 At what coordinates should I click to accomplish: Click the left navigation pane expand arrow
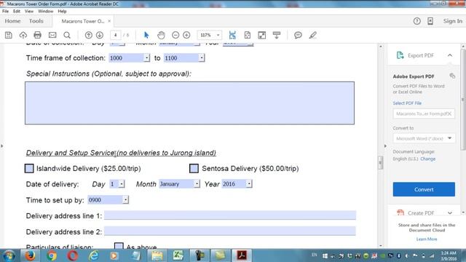coord(2,146)
